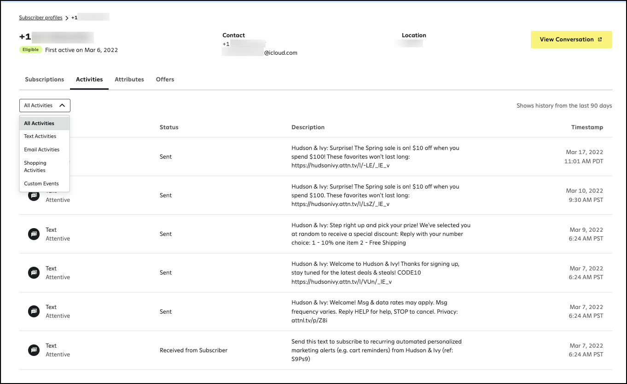
Task: Click the message icon beside the CODE10 welcome text
Action: click(x=34, y=273)
